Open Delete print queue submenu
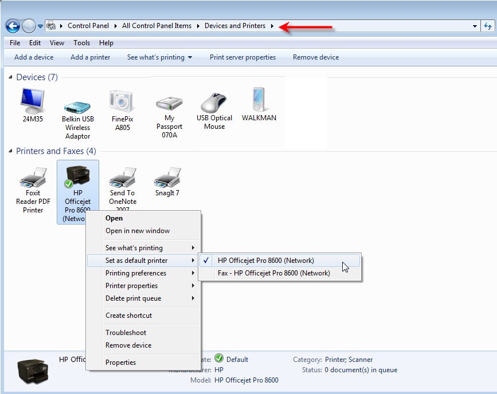This screenshot has width=497, height=394. 144,299
